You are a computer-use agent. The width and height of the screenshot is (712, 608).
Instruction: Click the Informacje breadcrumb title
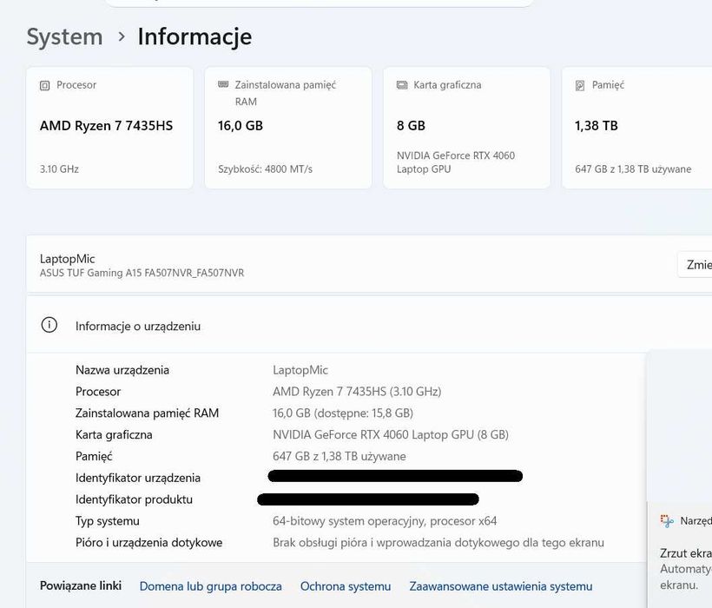(x=194, y=36)
